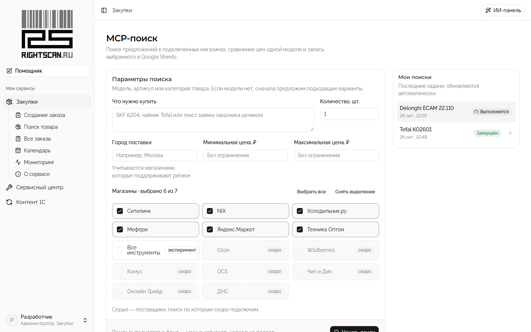Screen dimensions: 531x332
Task: Click the Все заказы list icon
Action: [18, 139]
